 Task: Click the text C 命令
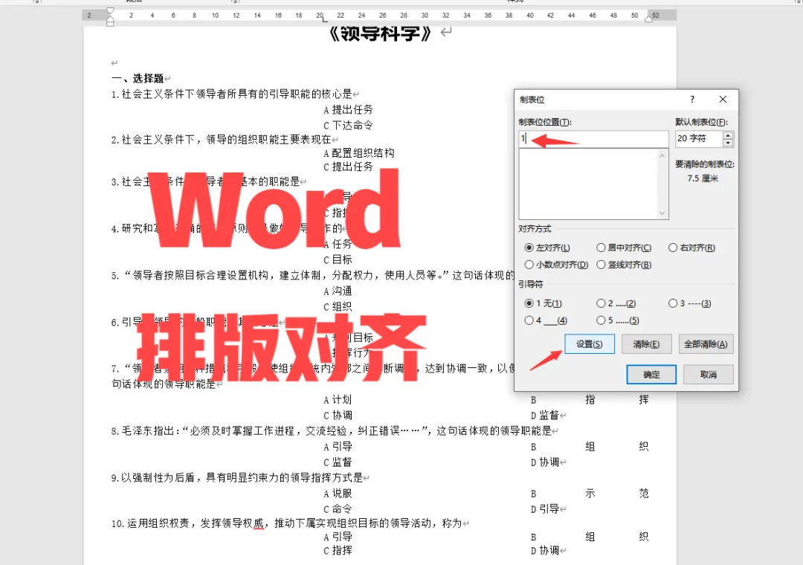338,509
